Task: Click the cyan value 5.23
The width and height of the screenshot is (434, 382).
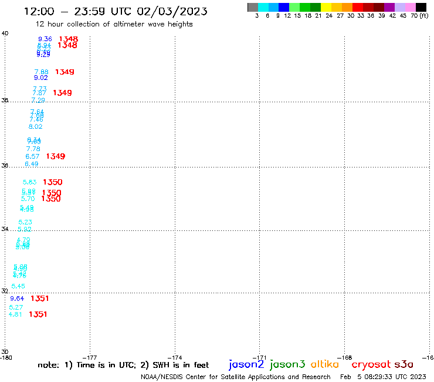Action: (25, 222)
